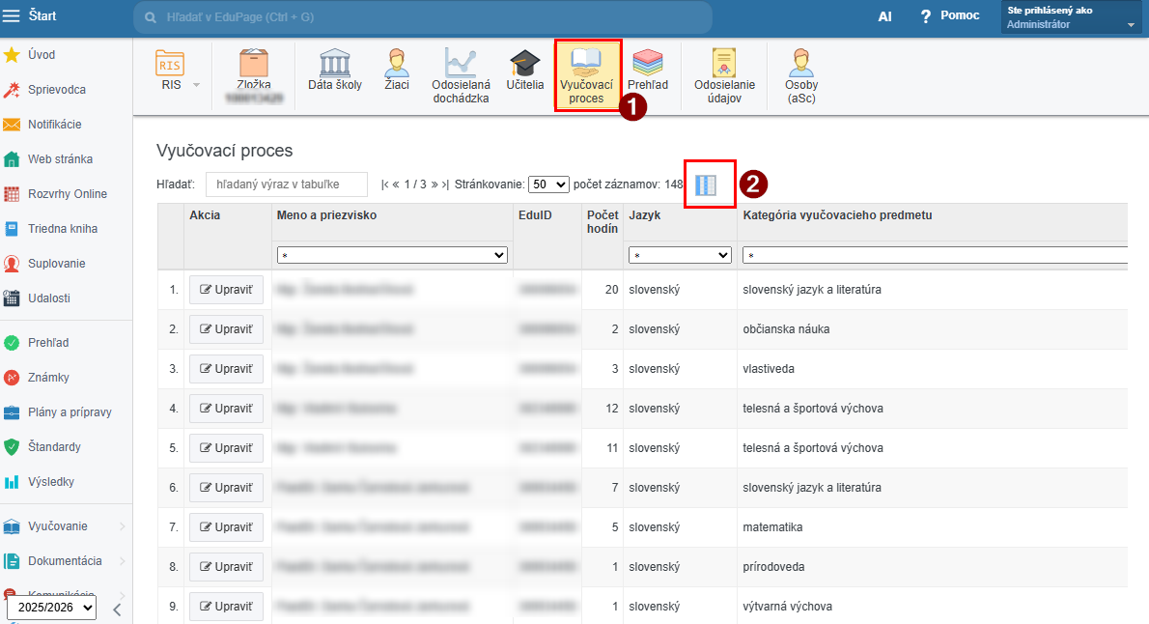
Task: Expand the school year 2025/2026 dropdown
Action: click(x=52, y=608)
